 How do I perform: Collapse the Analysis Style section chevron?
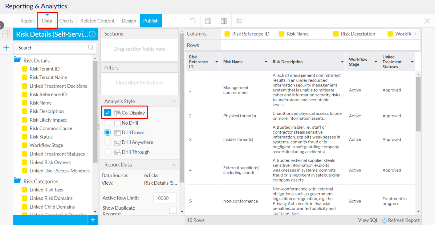click(174, 101)
